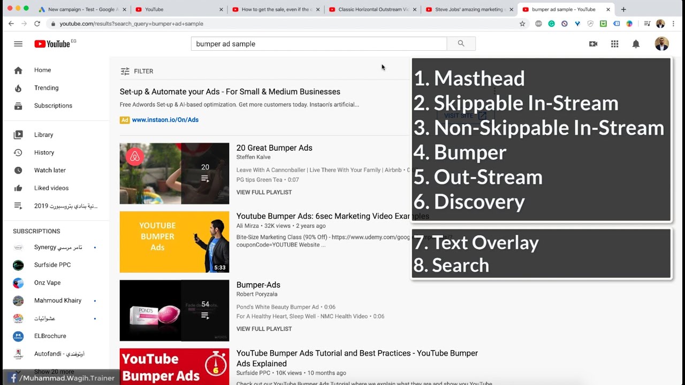The height and width of the screenshot is (385, 685).
Task: Click the yellow YOUTUBE BUMPER Ads thumbnail
Action: (x=174, y=242)
